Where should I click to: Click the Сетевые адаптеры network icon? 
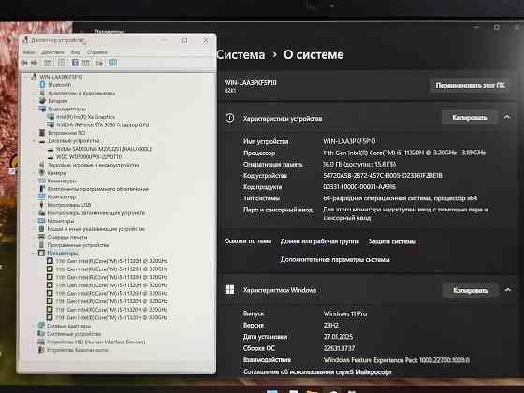(41, 326)
